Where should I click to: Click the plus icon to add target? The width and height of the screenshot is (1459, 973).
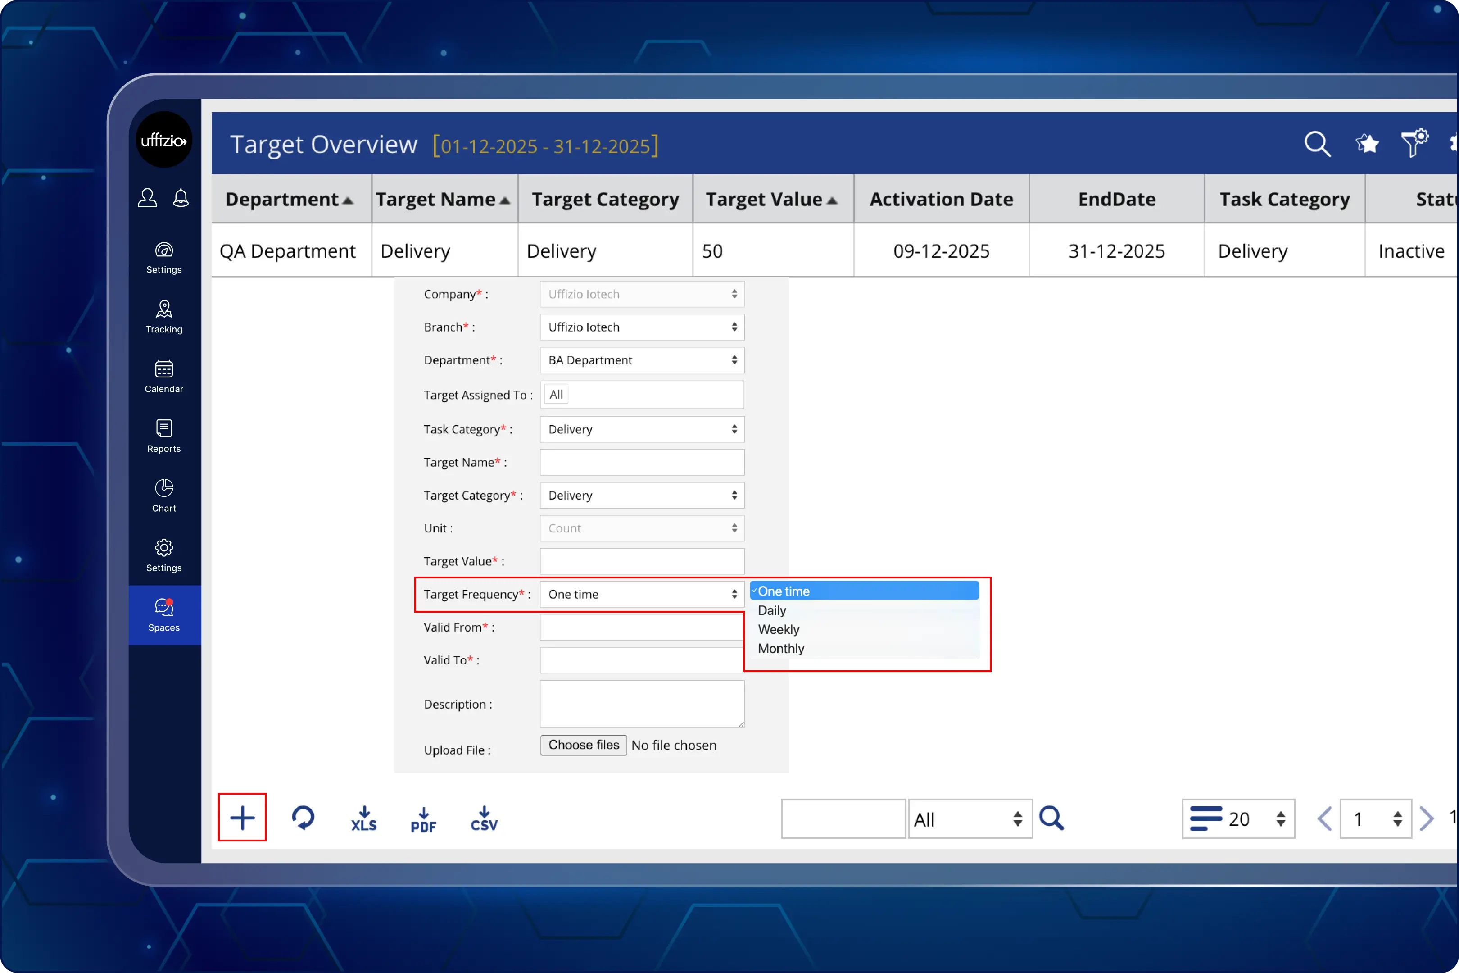click(x=242, y=817)
